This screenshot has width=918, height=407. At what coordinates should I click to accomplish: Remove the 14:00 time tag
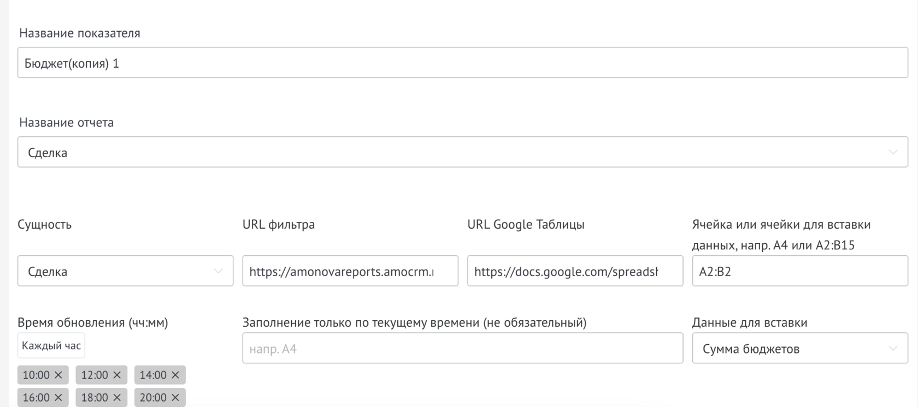point(175,375)
